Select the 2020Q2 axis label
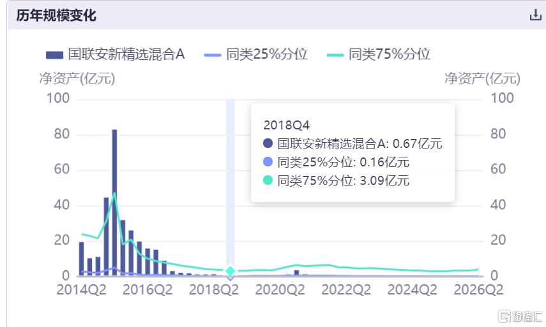 coord(280,289)
